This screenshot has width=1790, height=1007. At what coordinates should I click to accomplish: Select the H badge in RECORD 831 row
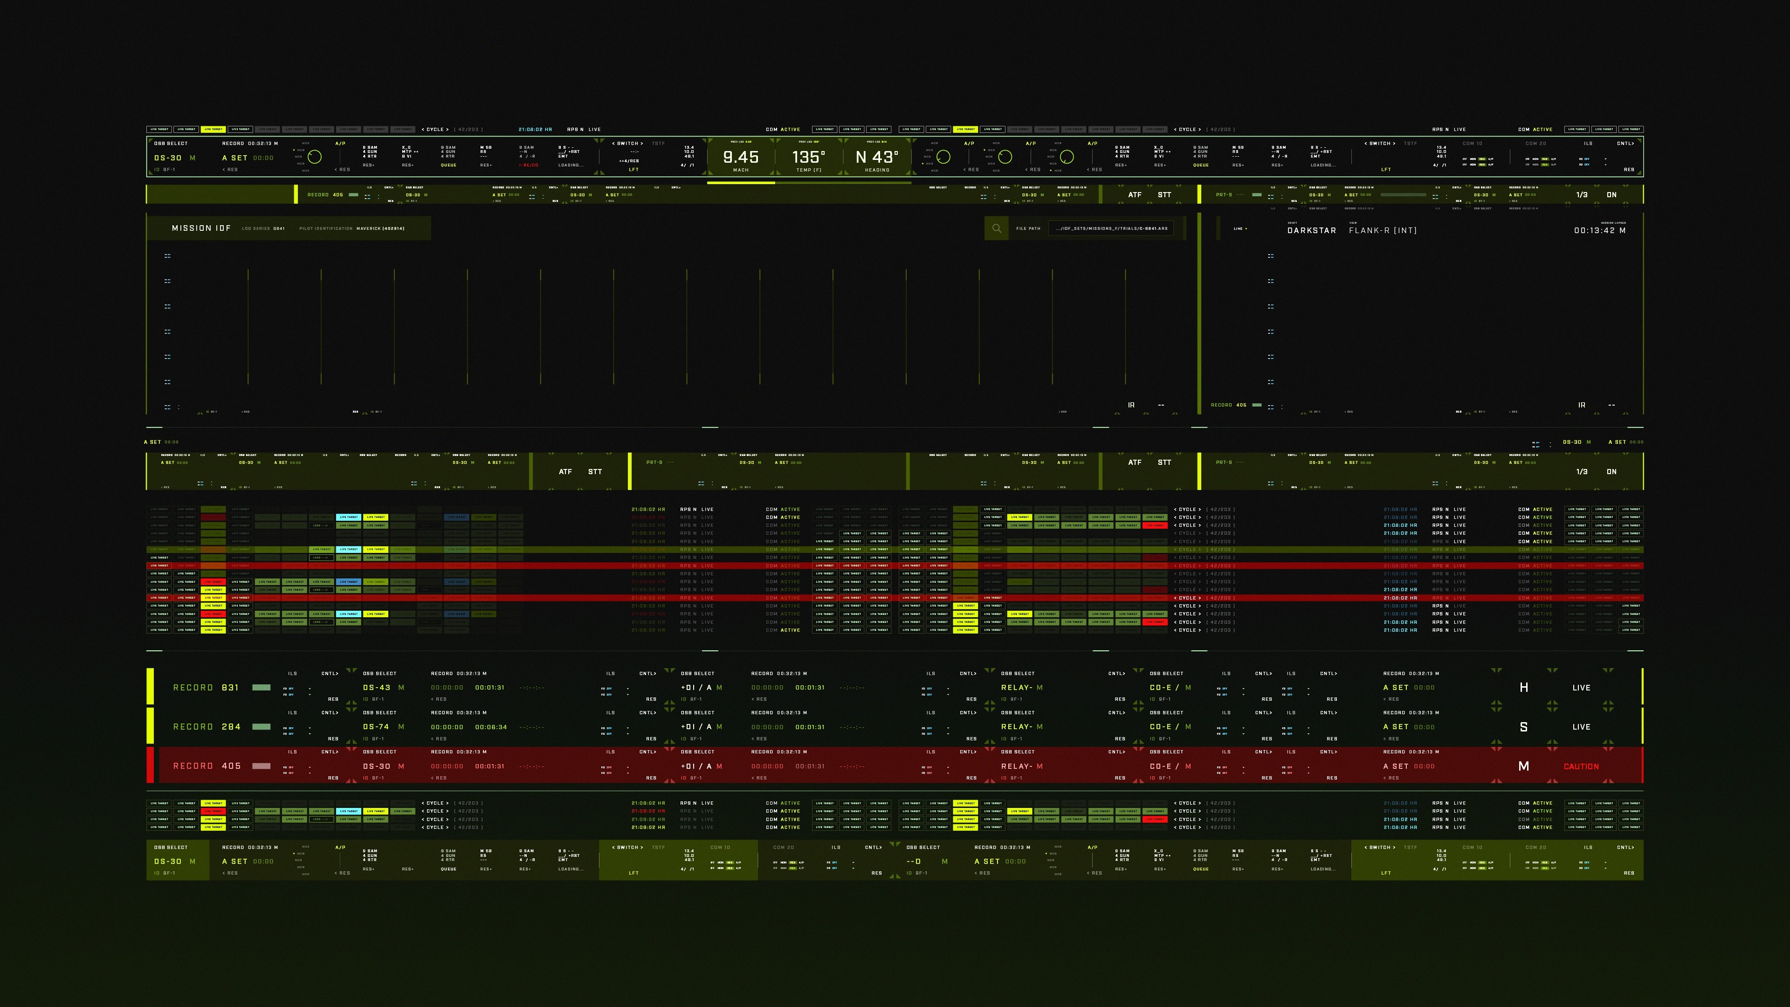pyautogui.click(x=1523, y=687)
